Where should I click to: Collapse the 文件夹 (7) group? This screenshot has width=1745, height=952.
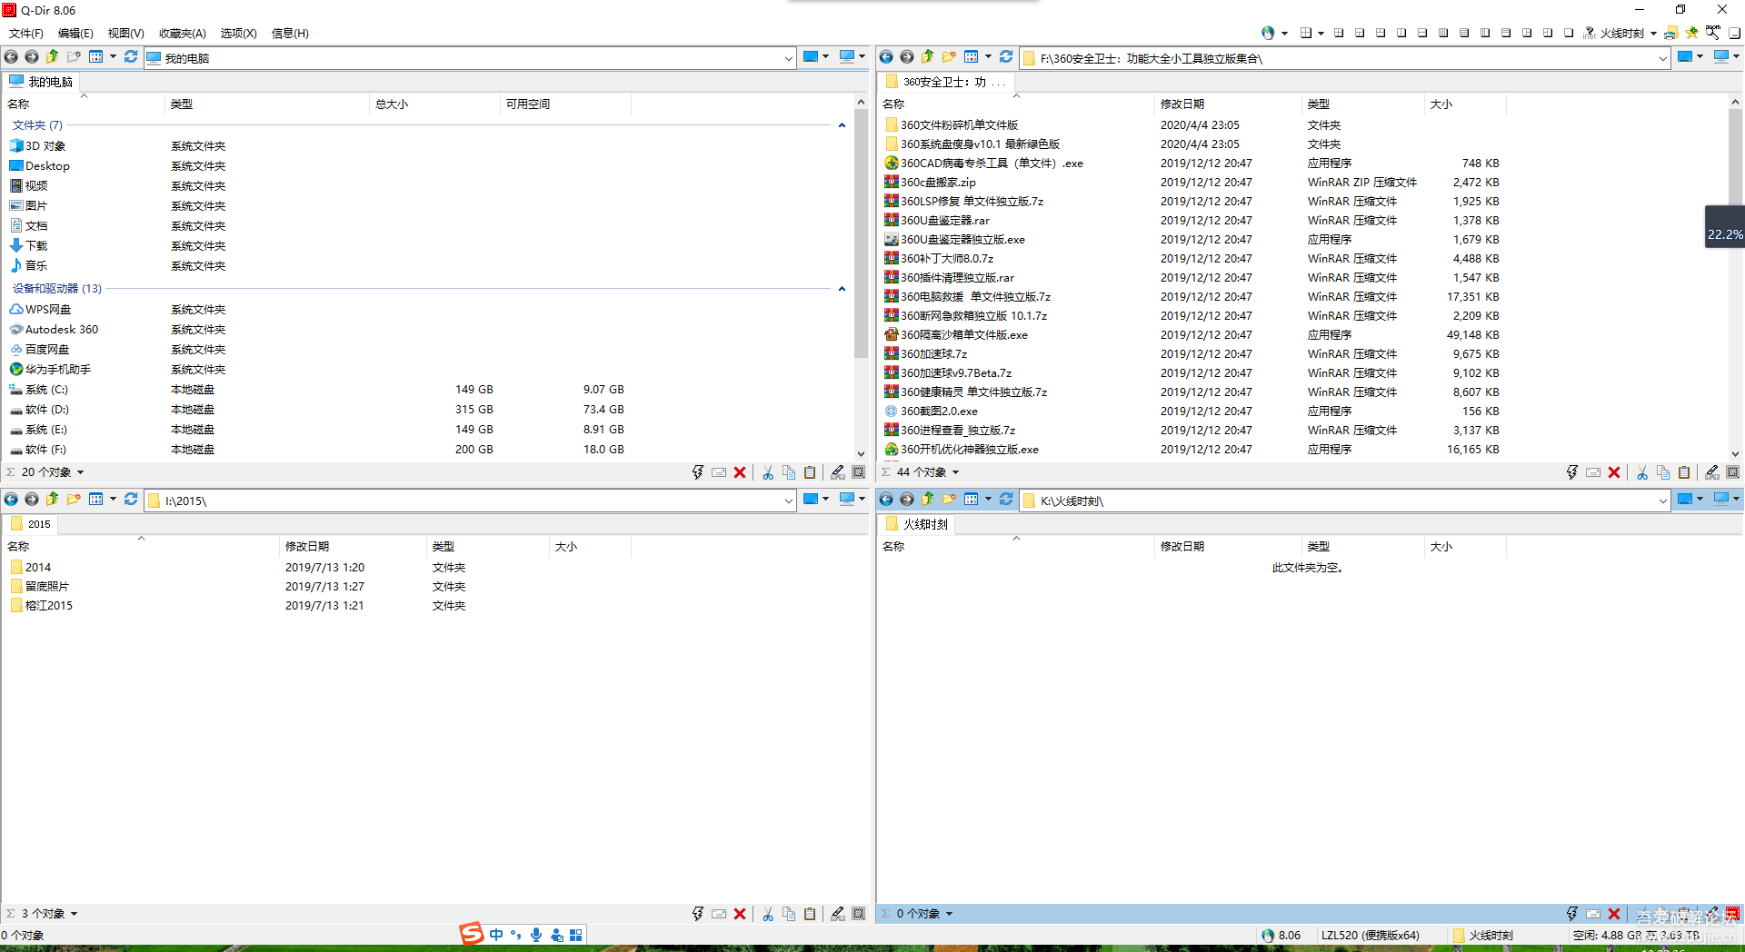[842, 125]
